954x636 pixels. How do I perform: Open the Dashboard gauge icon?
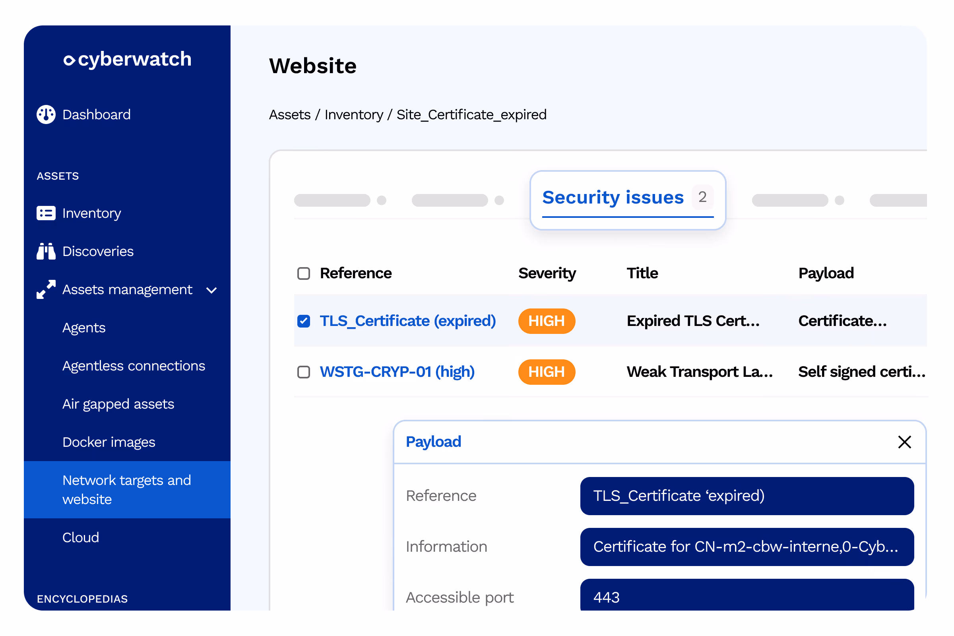tap(46, 115)
